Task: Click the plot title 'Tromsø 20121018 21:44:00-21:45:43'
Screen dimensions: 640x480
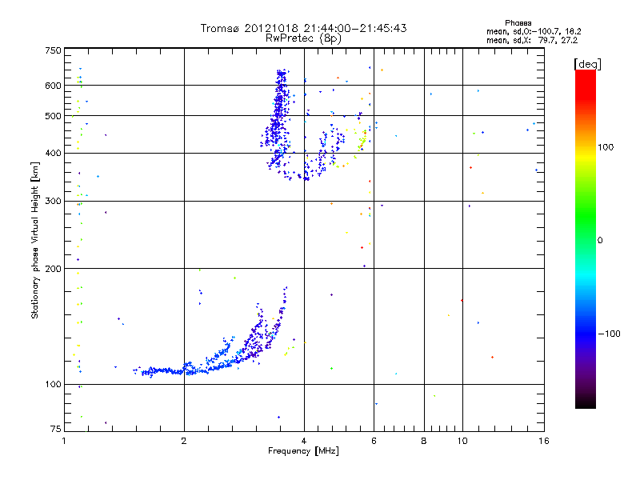Action: [x=303, y=28]
